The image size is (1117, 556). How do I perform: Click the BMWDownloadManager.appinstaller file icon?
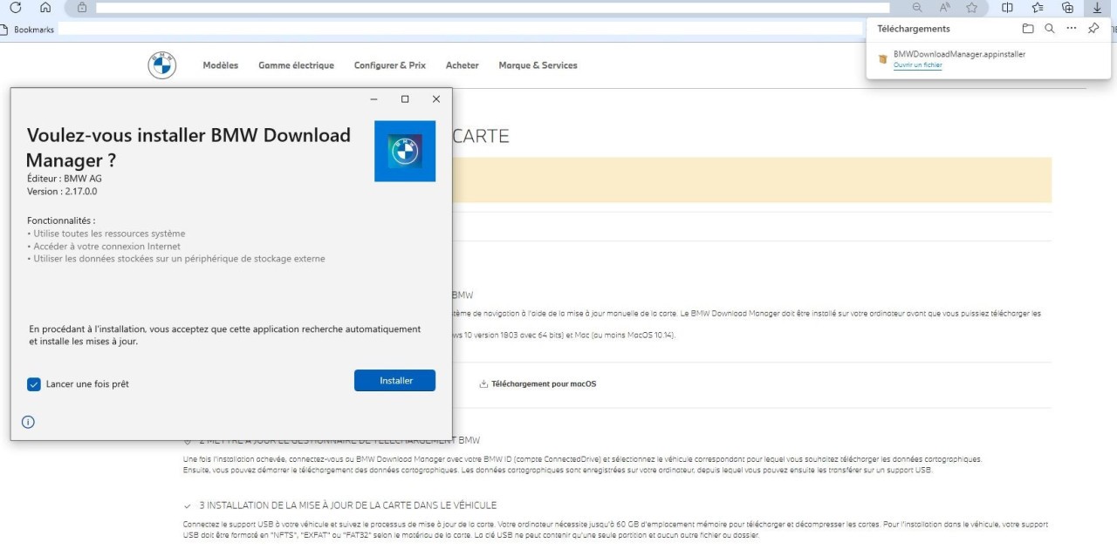[x=882, y=59]
